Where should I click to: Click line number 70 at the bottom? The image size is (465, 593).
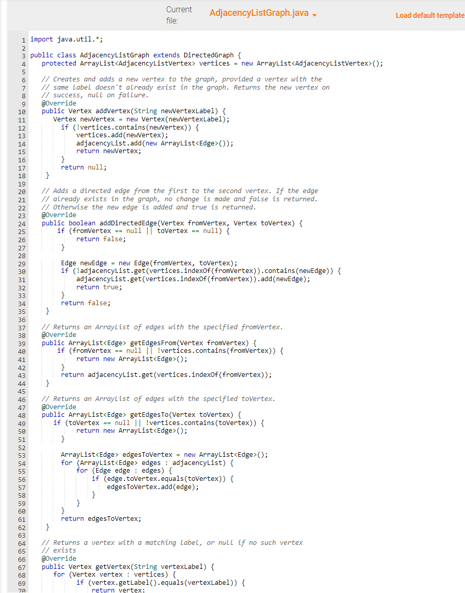click(22, 590)
